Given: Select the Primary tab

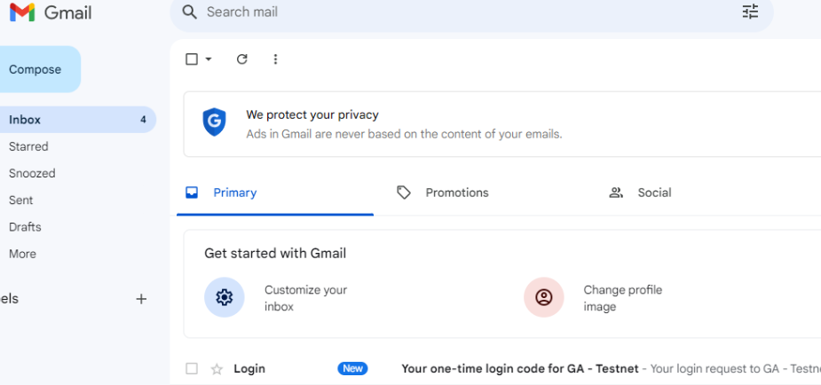Looking at the screenshot, I should 234,192.
